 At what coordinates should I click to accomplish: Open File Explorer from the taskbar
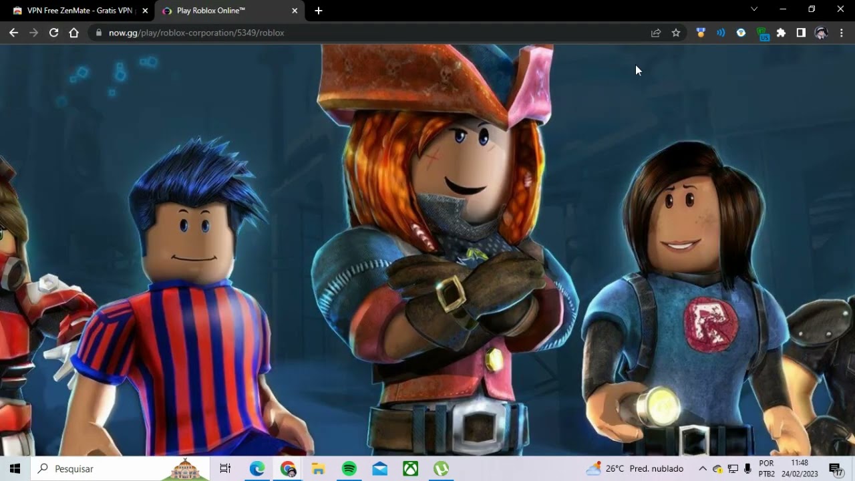319,469
